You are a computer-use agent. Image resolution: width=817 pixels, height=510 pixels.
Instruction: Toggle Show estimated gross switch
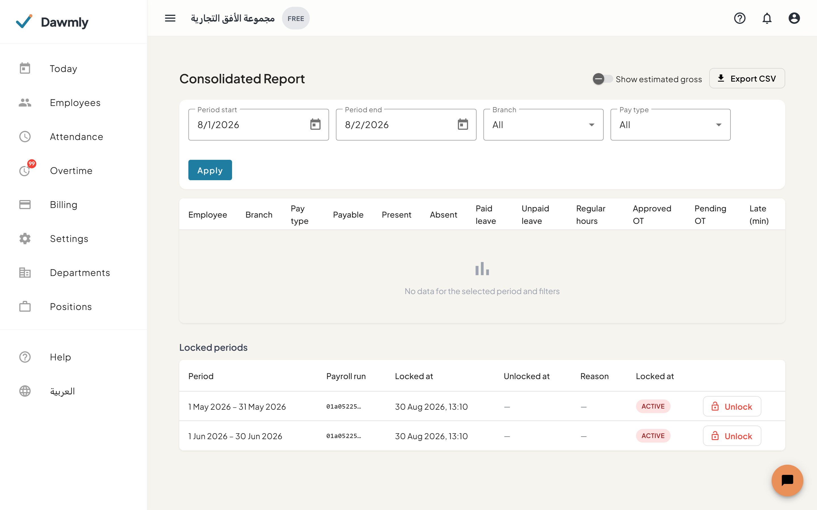pyautogui.click(x=603, y=79)
